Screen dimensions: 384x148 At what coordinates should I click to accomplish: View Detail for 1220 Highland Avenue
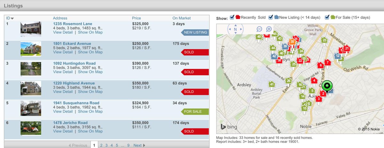pyautogui.click(x=63, y=92)
